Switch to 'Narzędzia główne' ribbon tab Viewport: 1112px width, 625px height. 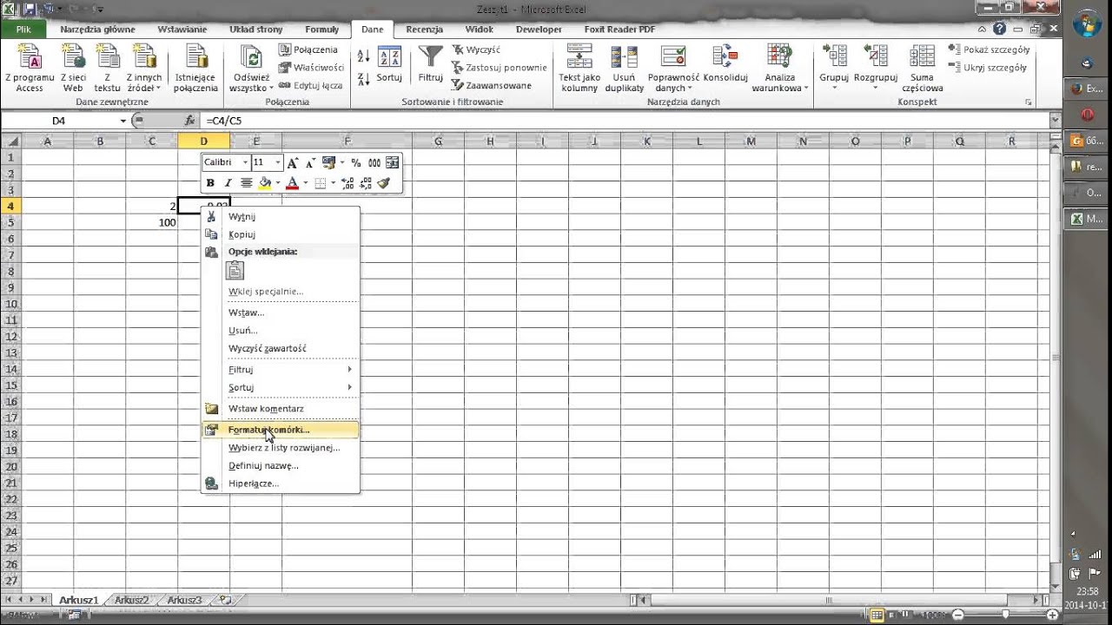(x=97, y=29)
